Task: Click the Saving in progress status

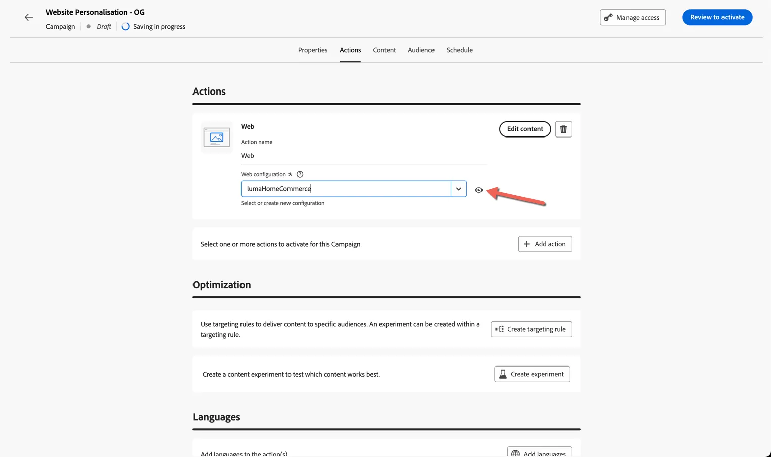Action: point(154,26)
